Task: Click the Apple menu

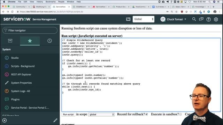Action: [4, 2]
